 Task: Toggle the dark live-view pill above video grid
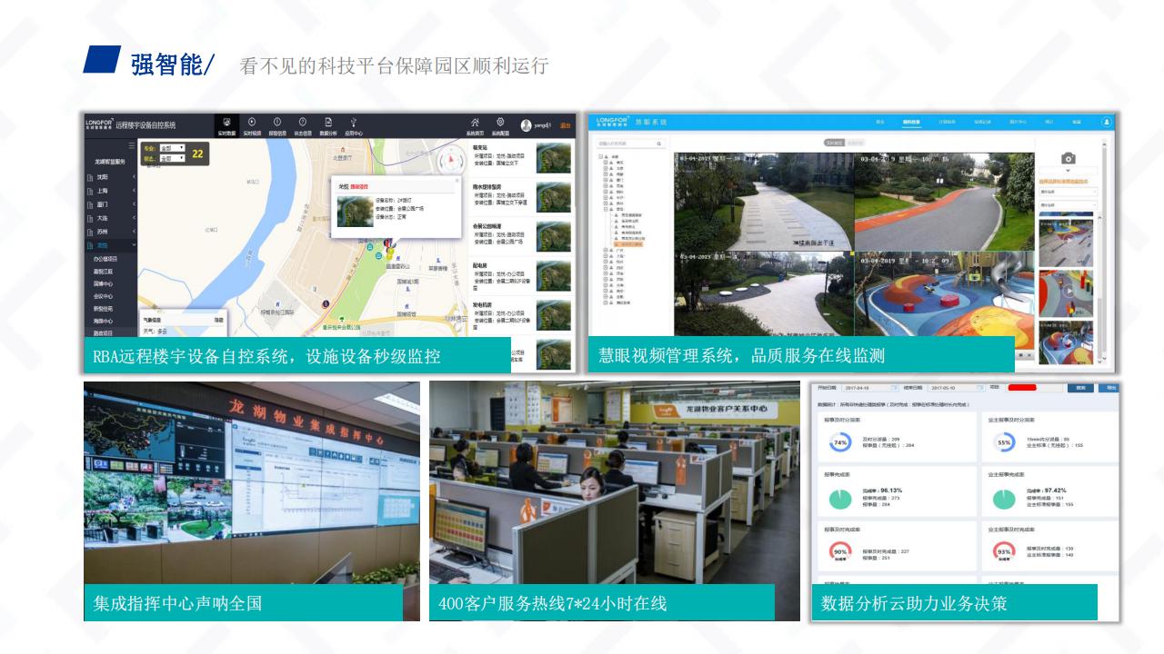pyautogui.click(x=834, y=143)
